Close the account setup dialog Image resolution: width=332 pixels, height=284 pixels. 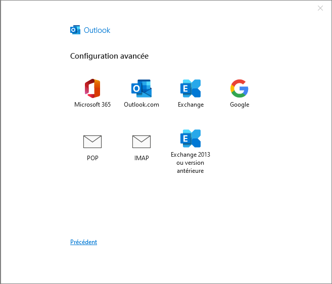click(x=320, y=8)
